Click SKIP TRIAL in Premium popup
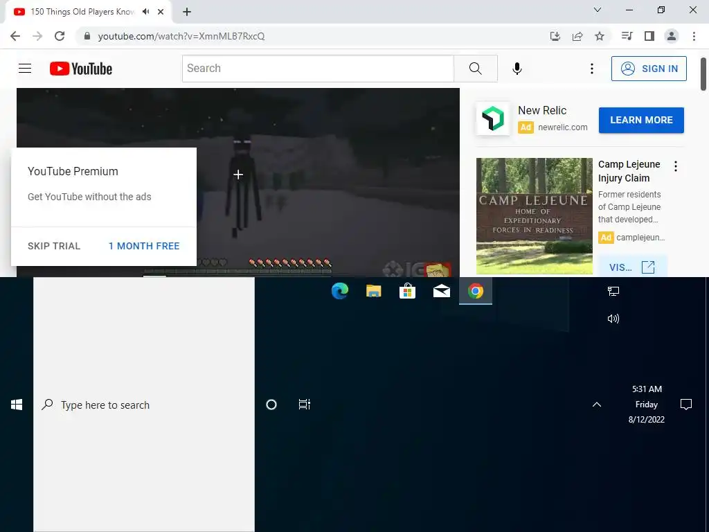This screenshot has width=709, height=532. pyautogui.click(x=54, y=246)
